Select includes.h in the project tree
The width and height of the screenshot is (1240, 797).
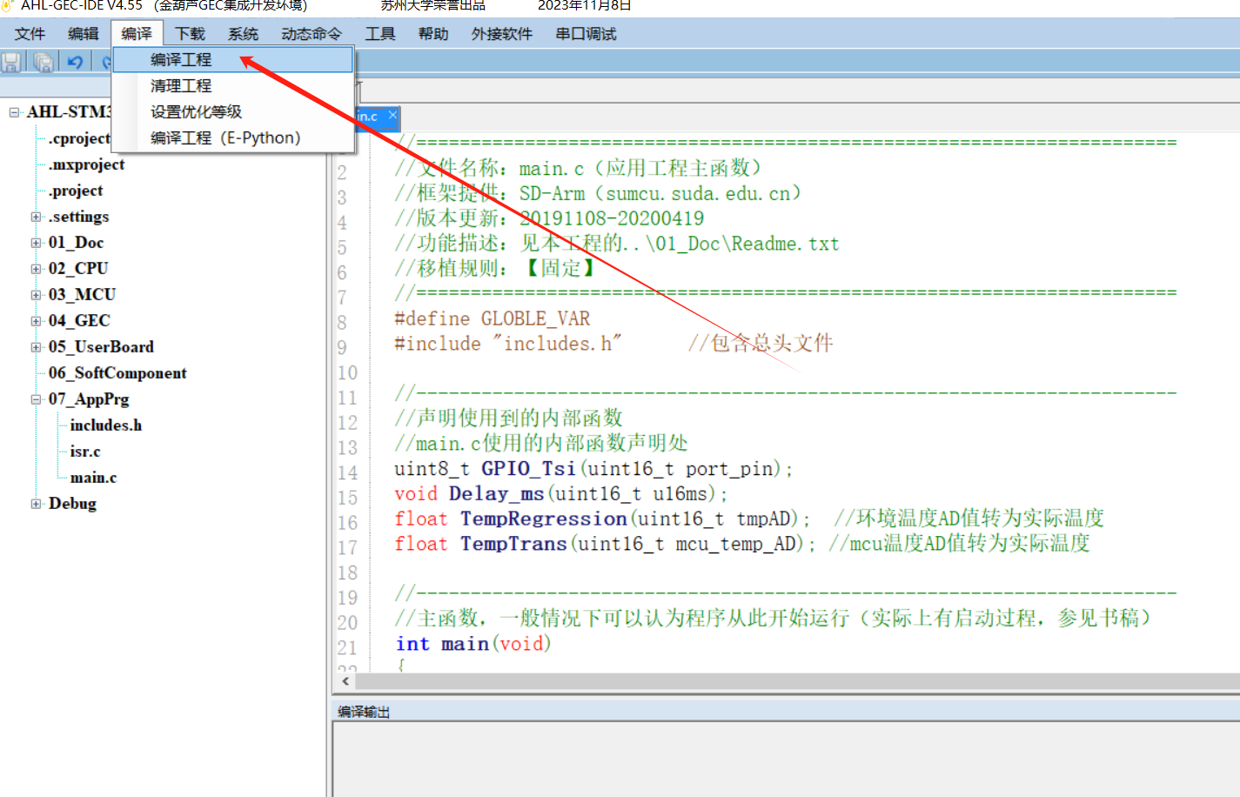[x=105, y=425]
